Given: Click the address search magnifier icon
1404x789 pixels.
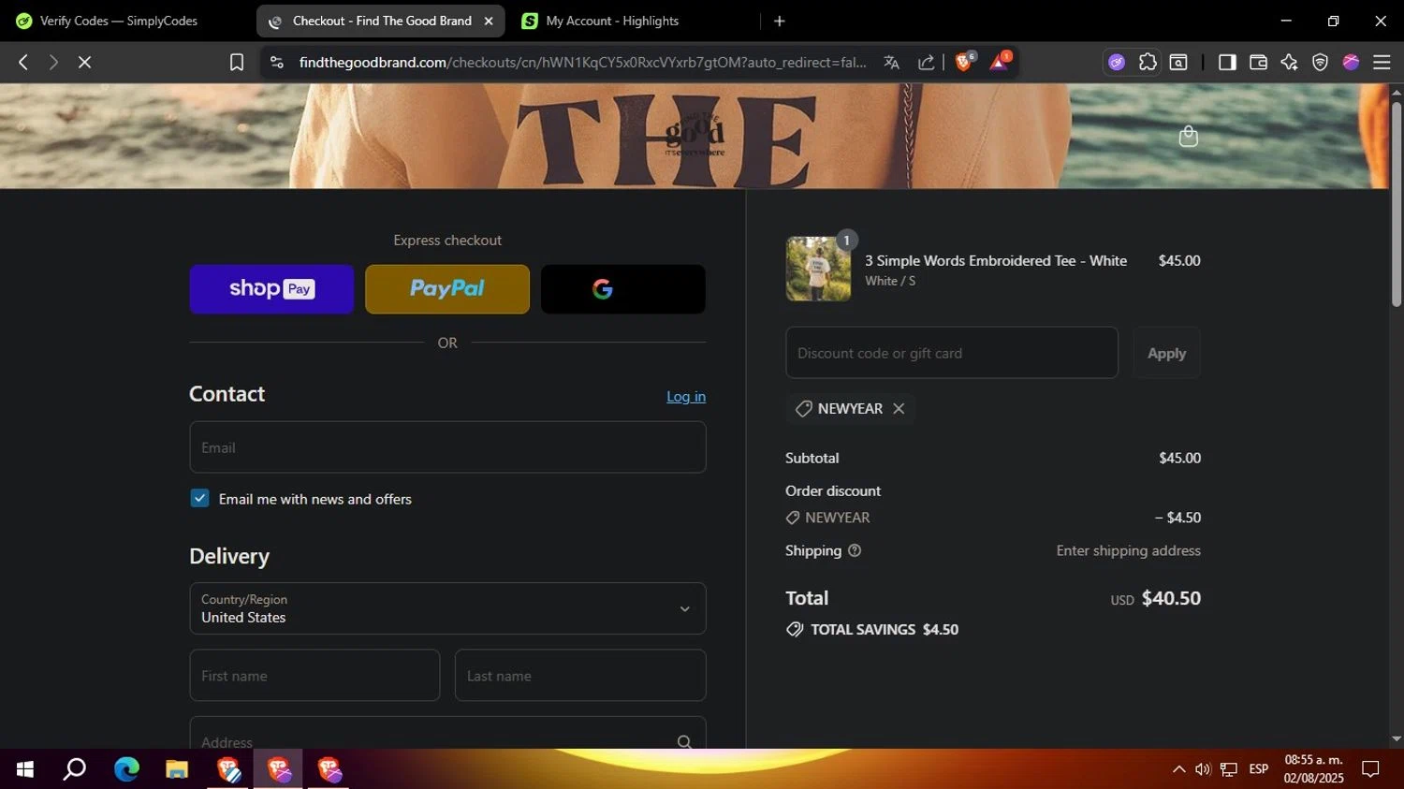Looking at the screenshot, I should [x=684, y=741].
